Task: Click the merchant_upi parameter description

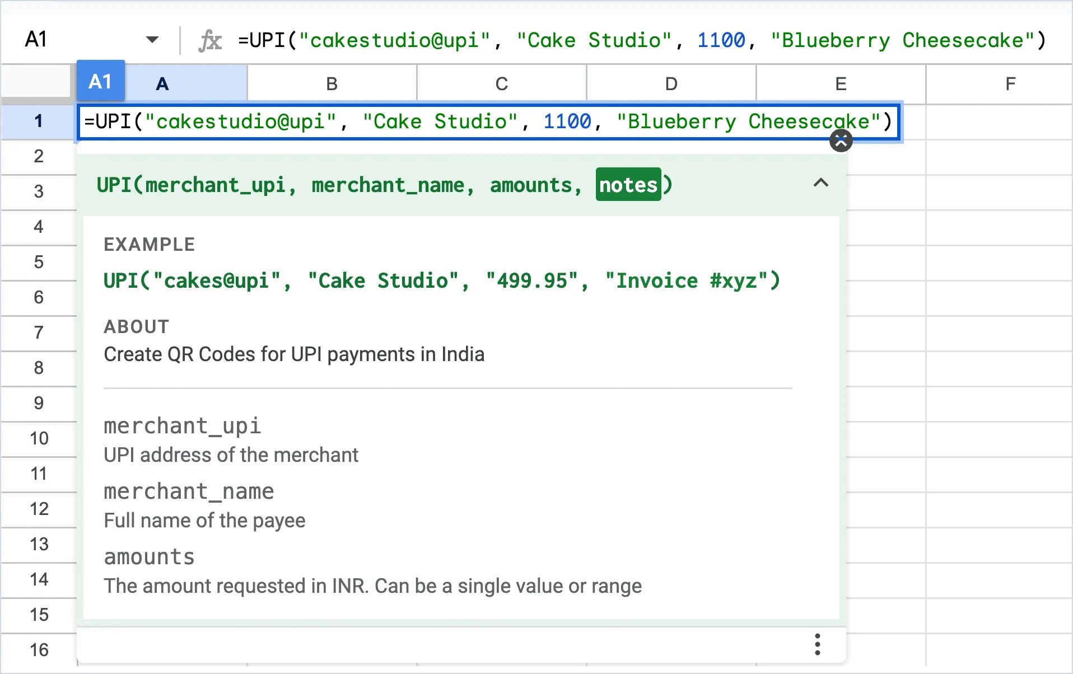Action: point(231,455)
